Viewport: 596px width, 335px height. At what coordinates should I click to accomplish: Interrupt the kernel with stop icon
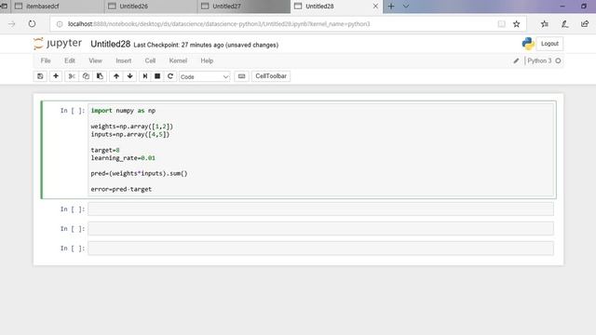click(x=157, y=76)
